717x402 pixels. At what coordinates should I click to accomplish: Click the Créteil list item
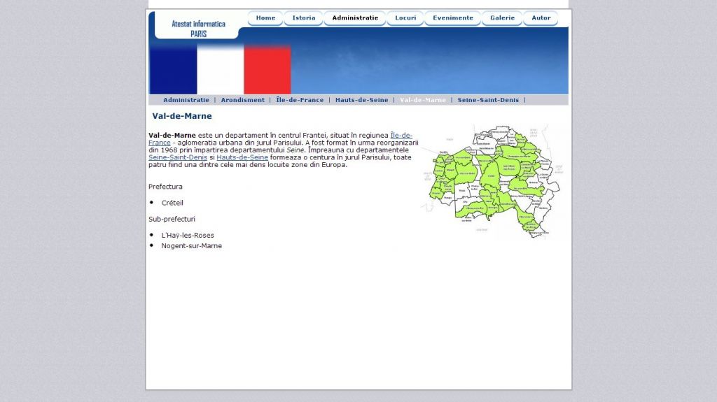[x=172, y=203]
